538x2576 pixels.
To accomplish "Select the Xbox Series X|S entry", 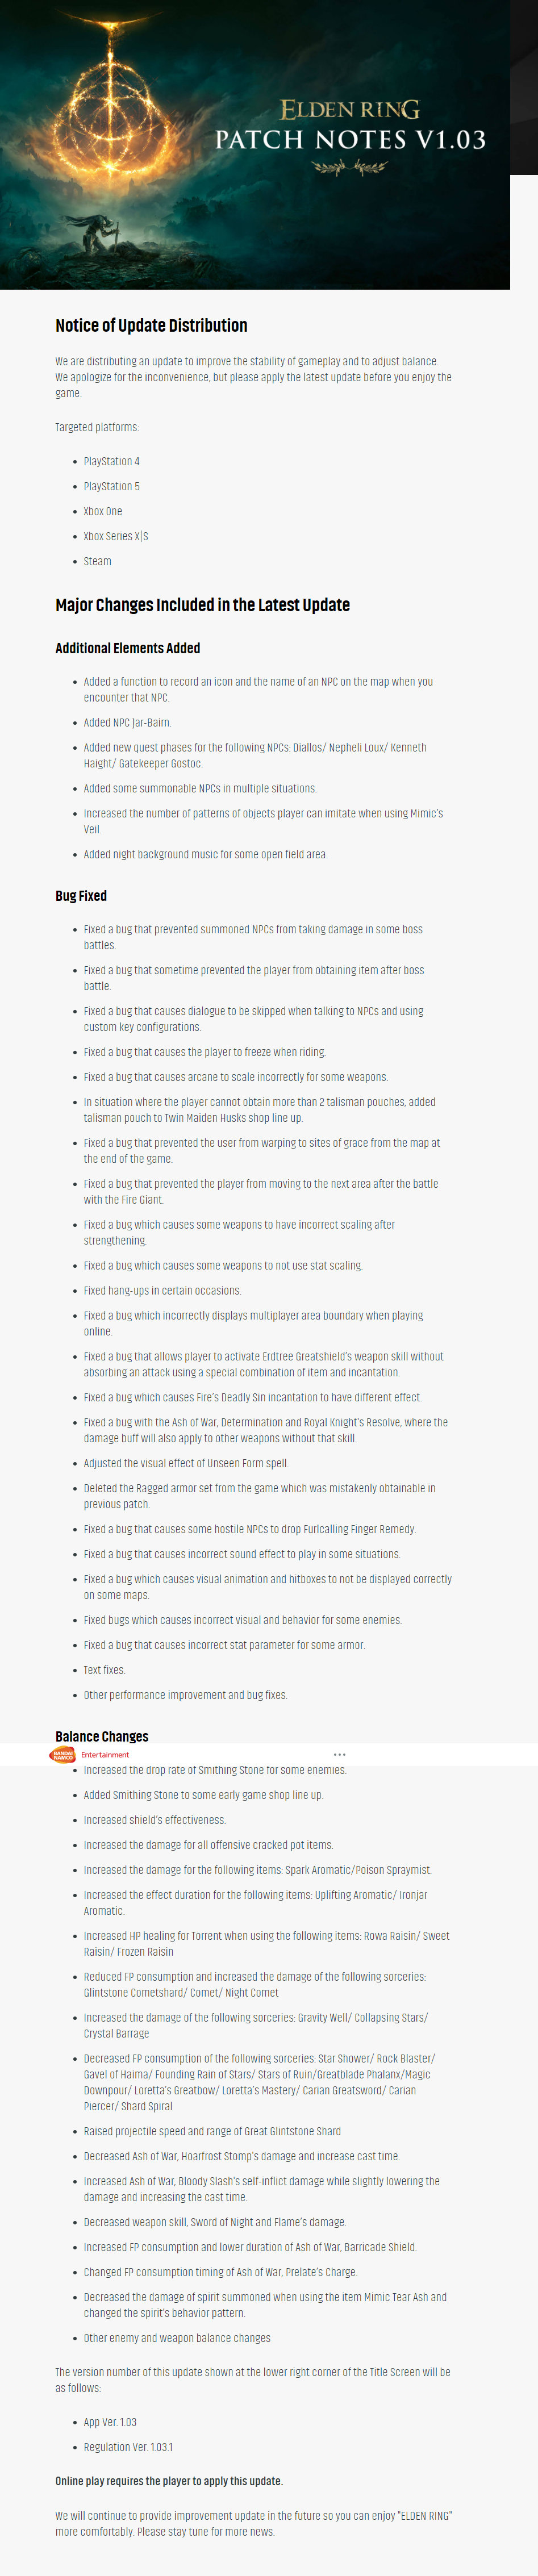I will pyautogui.click(x=115, y=536).
